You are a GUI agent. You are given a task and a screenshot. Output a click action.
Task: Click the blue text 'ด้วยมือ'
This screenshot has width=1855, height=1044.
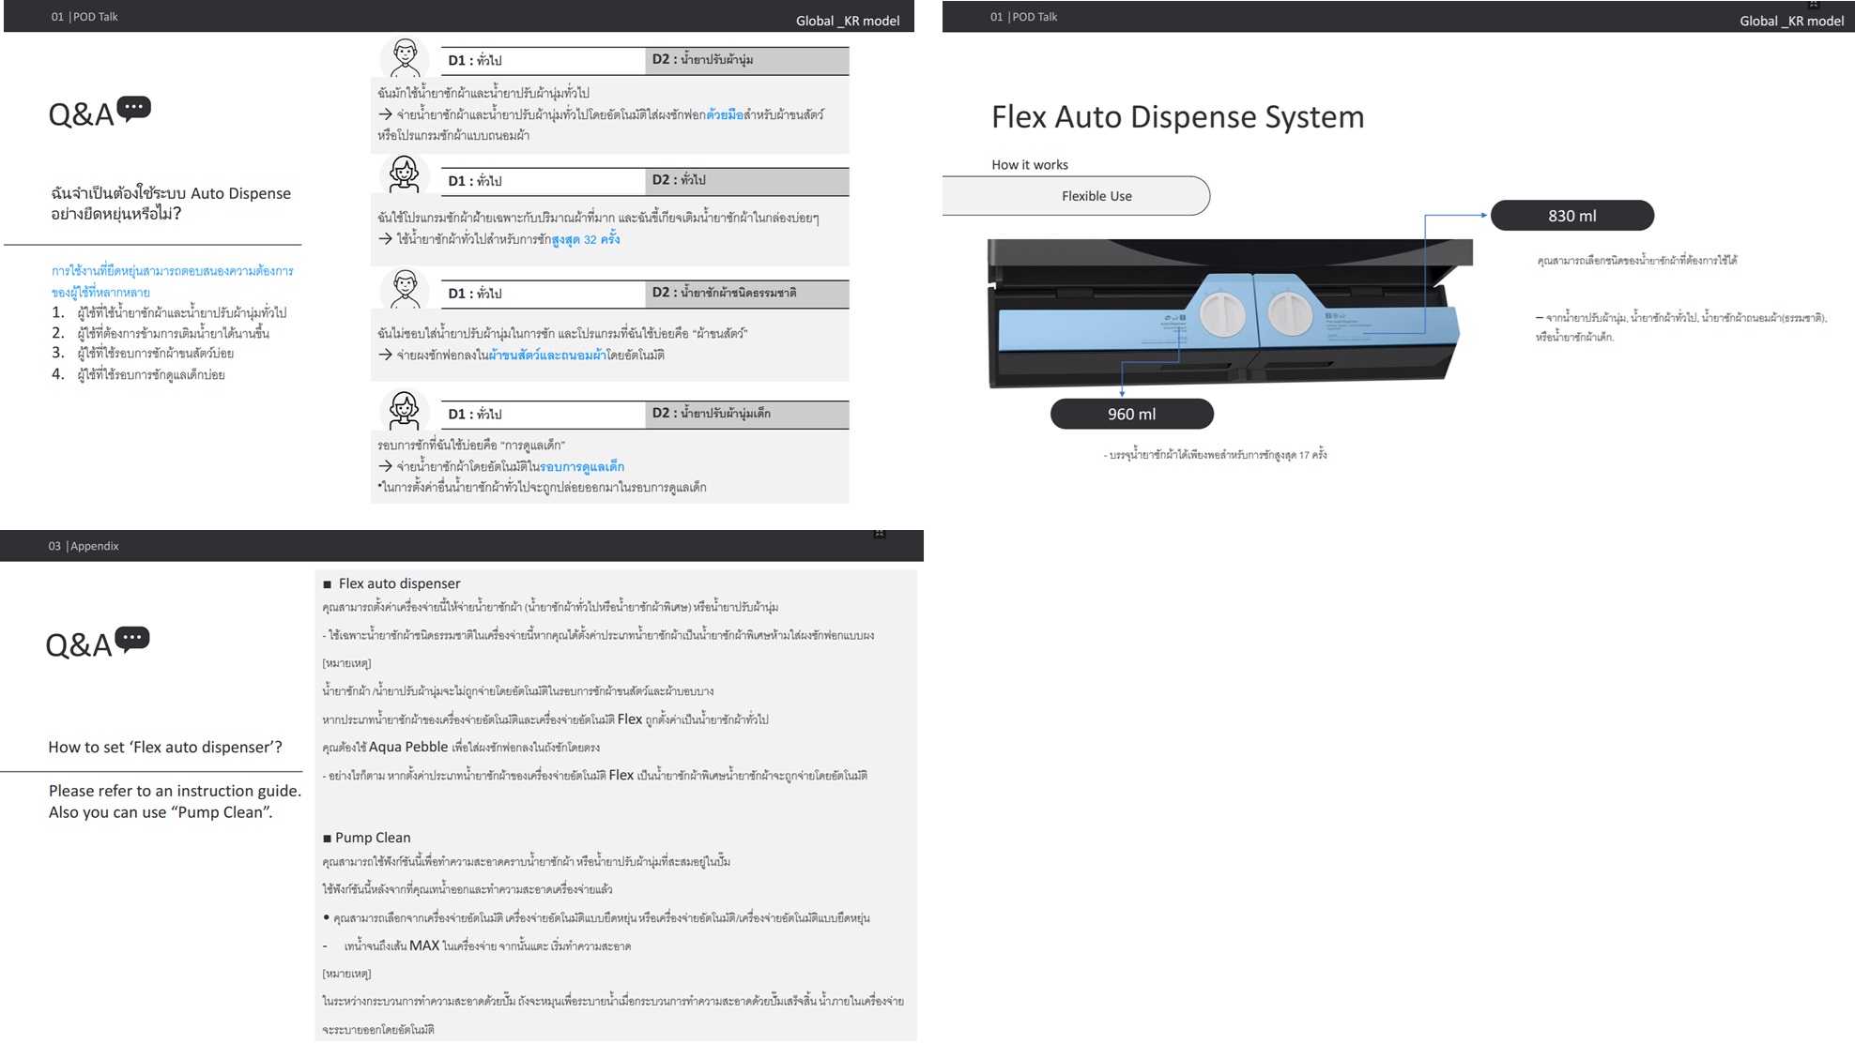(724, 114)
